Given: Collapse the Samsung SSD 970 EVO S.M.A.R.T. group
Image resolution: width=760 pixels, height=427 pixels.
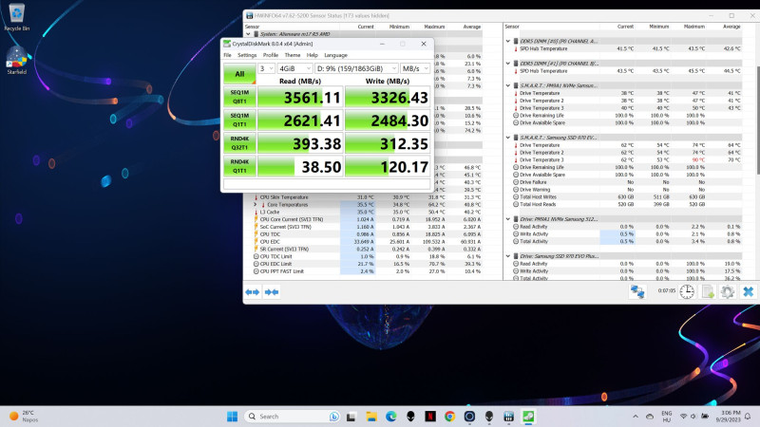Looking at the screenshot, I should point(509,139).
